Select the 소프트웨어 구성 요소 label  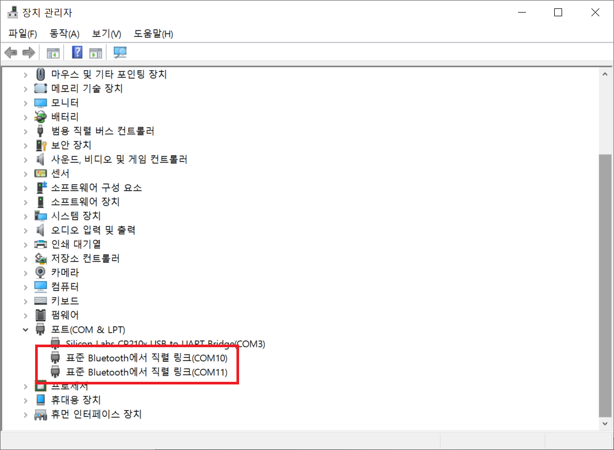[x=96, y=187]
